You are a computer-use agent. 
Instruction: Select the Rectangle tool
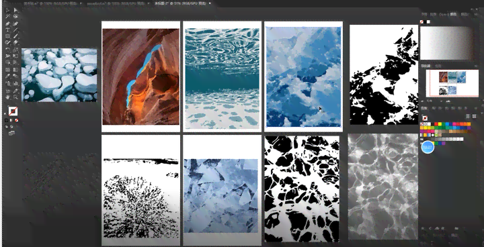[x=7, y=36]
